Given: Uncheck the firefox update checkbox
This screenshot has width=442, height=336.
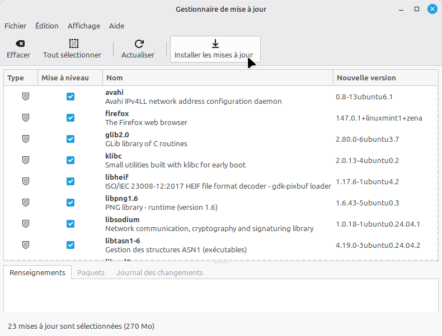Looking at the screenshot, I should (70, 118).
